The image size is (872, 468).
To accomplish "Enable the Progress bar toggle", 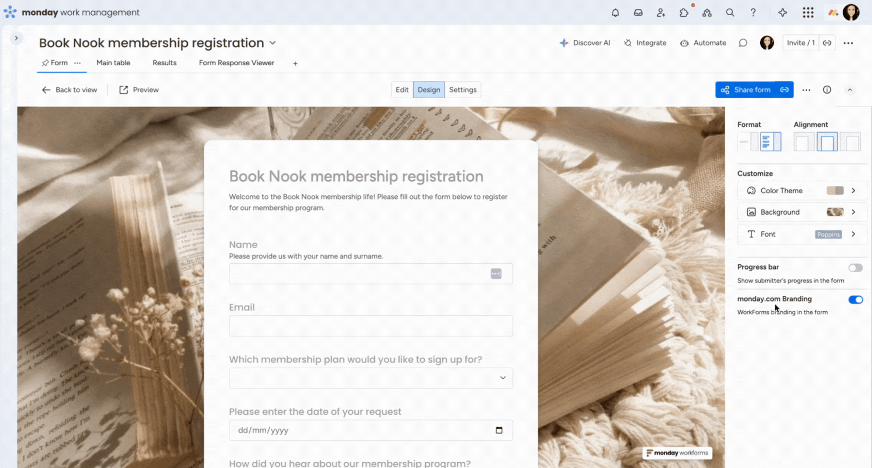I will (x=855, y=268).
